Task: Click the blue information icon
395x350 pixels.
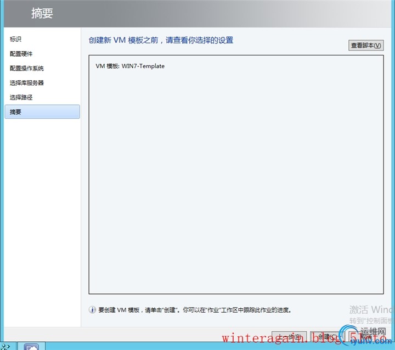Action: click(92, 310)
